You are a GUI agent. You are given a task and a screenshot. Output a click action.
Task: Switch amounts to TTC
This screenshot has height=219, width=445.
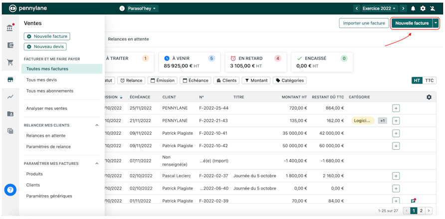pos(430,81)
